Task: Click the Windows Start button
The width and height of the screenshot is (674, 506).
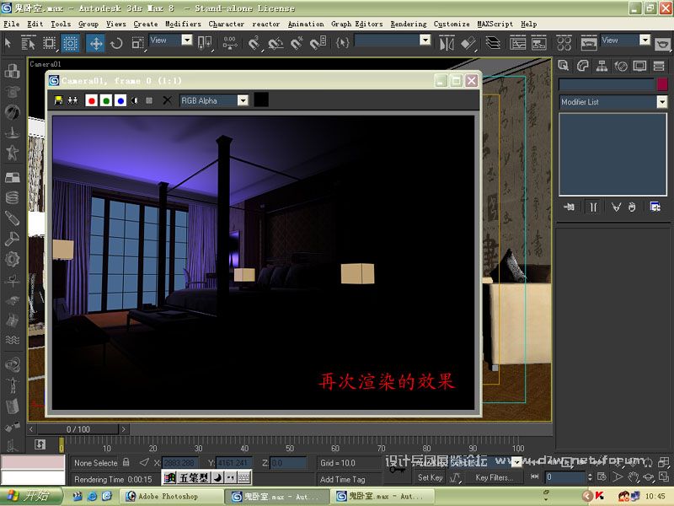Action: pyautogui.click(x=31, y=497)
